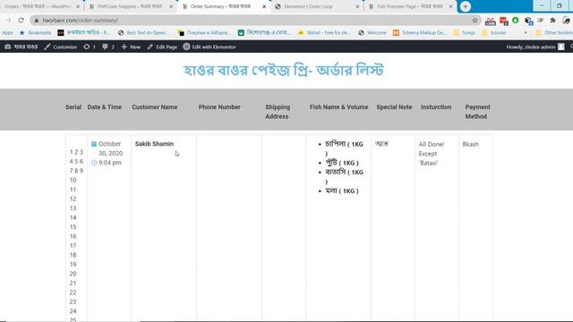The width and height of the screenshot is (573, 322).
Task: Click the All Done! Except 'Batasi' note
Action: pyautogui.click(x=432, y=154)
